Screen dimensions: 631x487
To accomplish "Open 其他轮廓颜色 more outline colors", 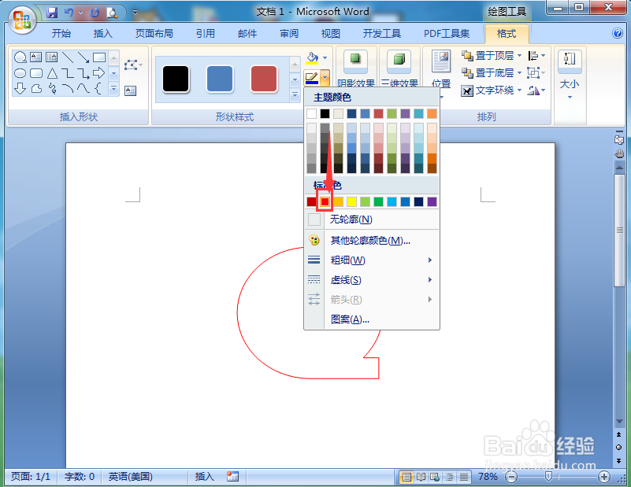I will (x=372, y=241).
